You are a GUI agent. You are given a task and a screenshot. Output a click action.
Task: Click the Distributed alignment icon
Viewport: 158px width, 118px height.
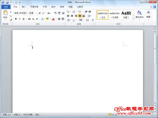point(84,16)
